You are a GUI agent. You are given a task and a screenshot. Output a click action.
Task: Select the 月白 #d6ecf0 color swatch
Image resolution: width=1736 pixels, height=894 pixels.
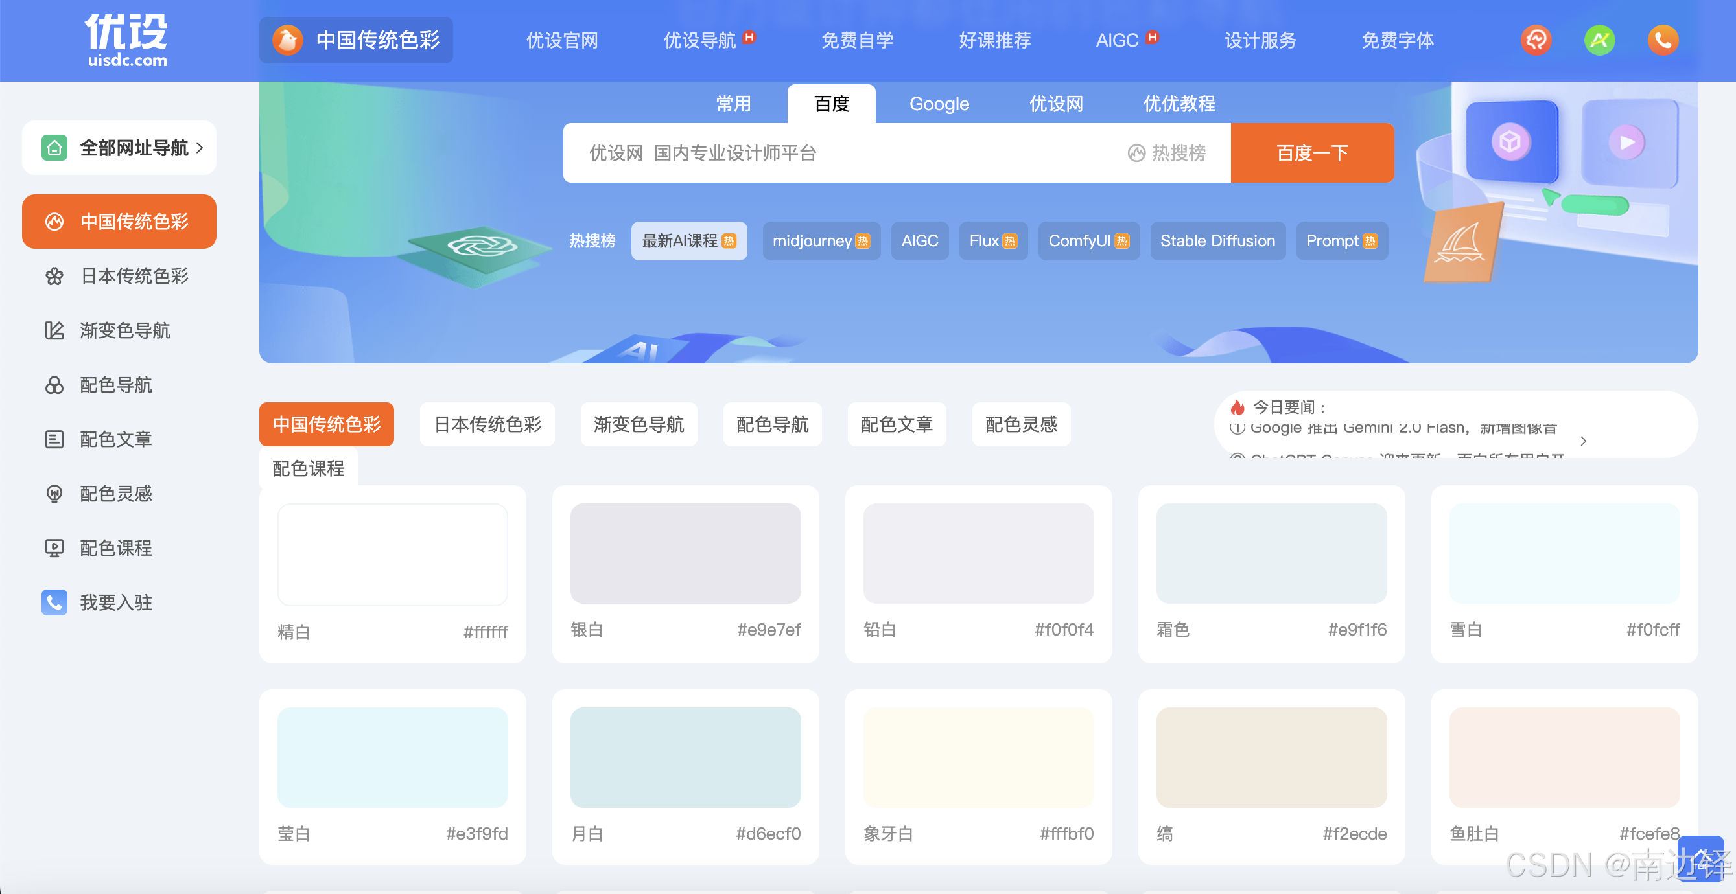685,757
